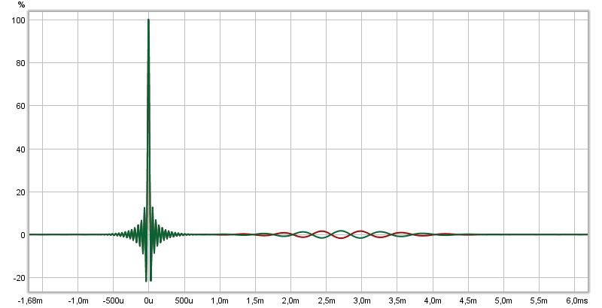This screenshot has height=308, width=602.
Task: Click the 5,5m time label
Action: pos(540,301)
